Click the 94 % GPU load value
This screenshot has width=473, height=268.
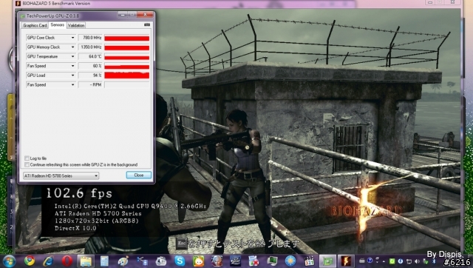click(x=97, y=76)
